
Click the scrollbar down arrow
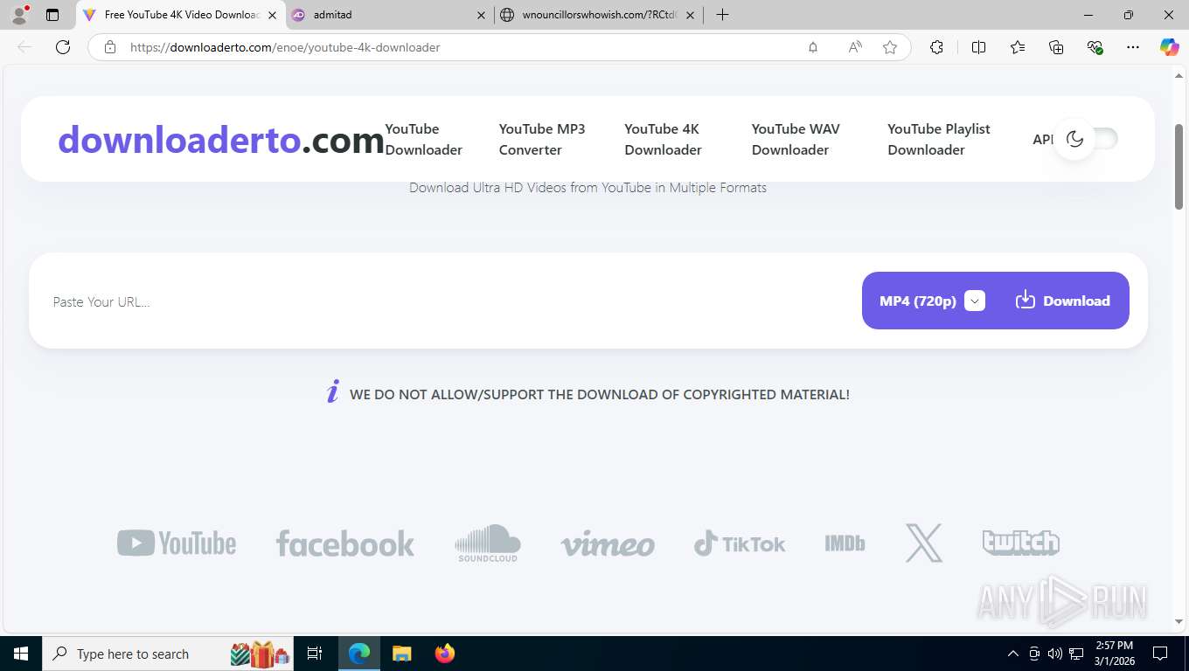(1179, 621)
